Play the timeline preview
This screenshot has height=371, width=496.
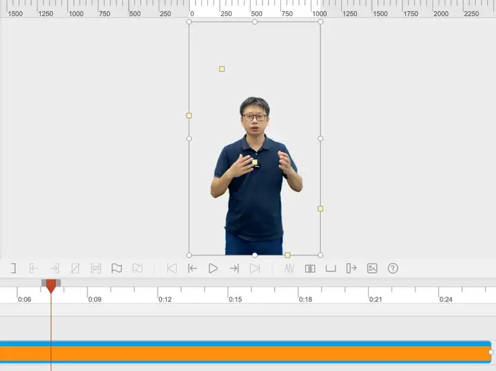pos(213,268)
